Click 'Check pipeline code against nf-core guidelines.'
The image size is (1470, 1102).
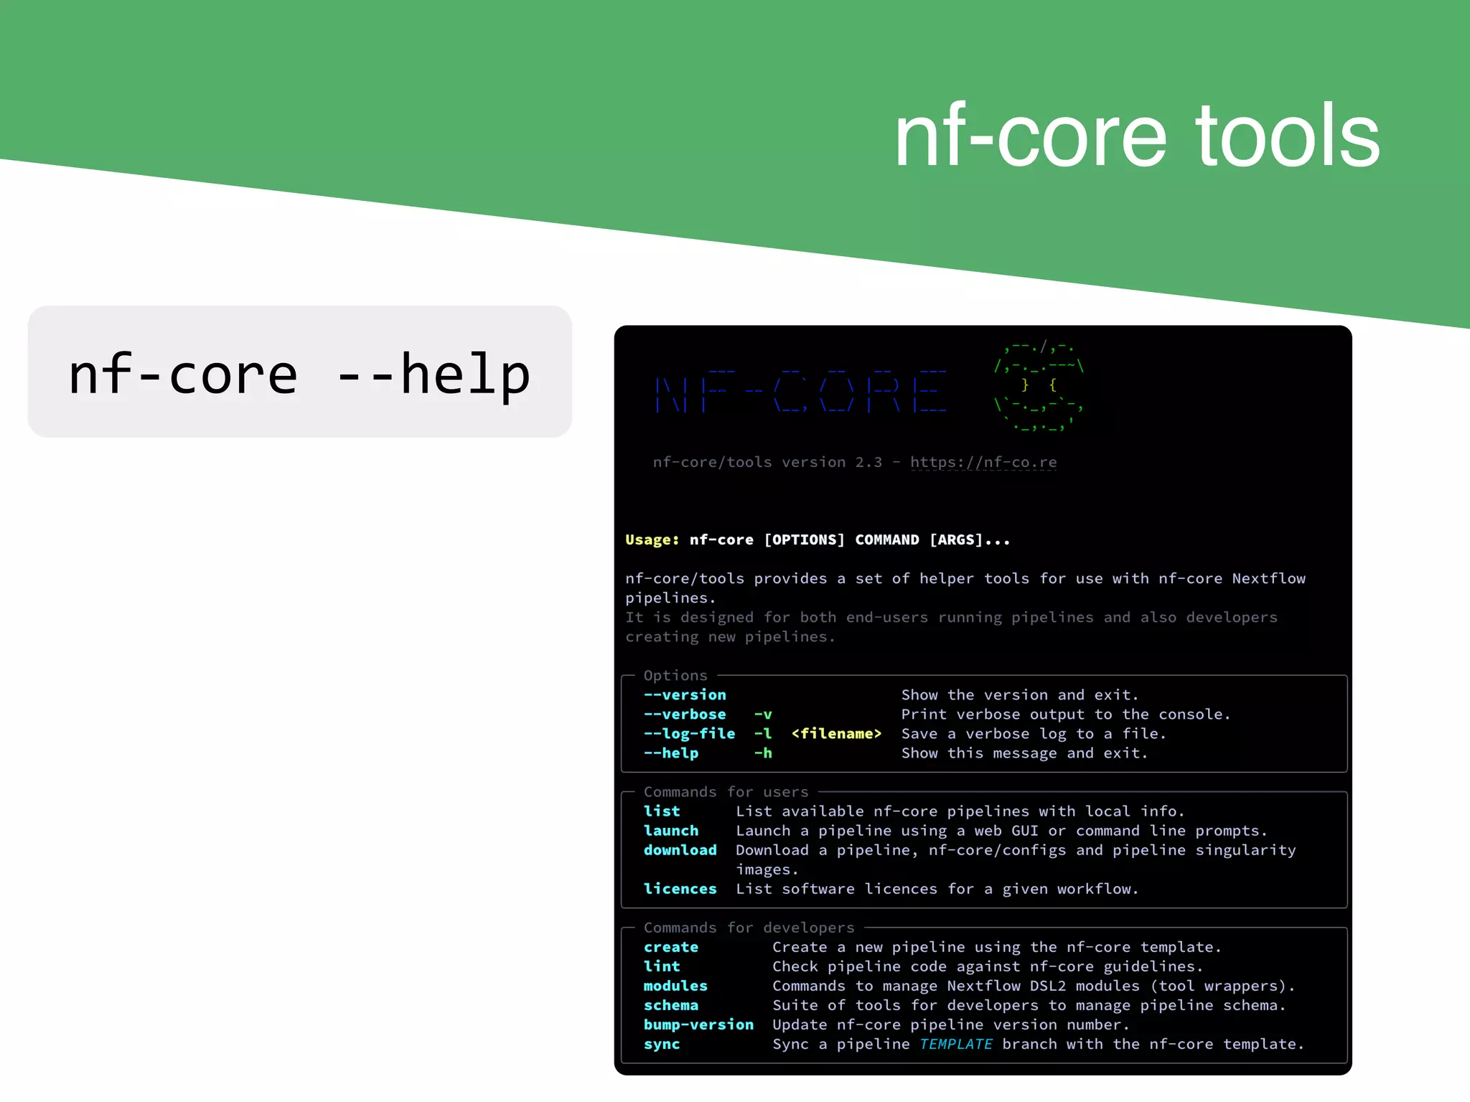(988, 966)
